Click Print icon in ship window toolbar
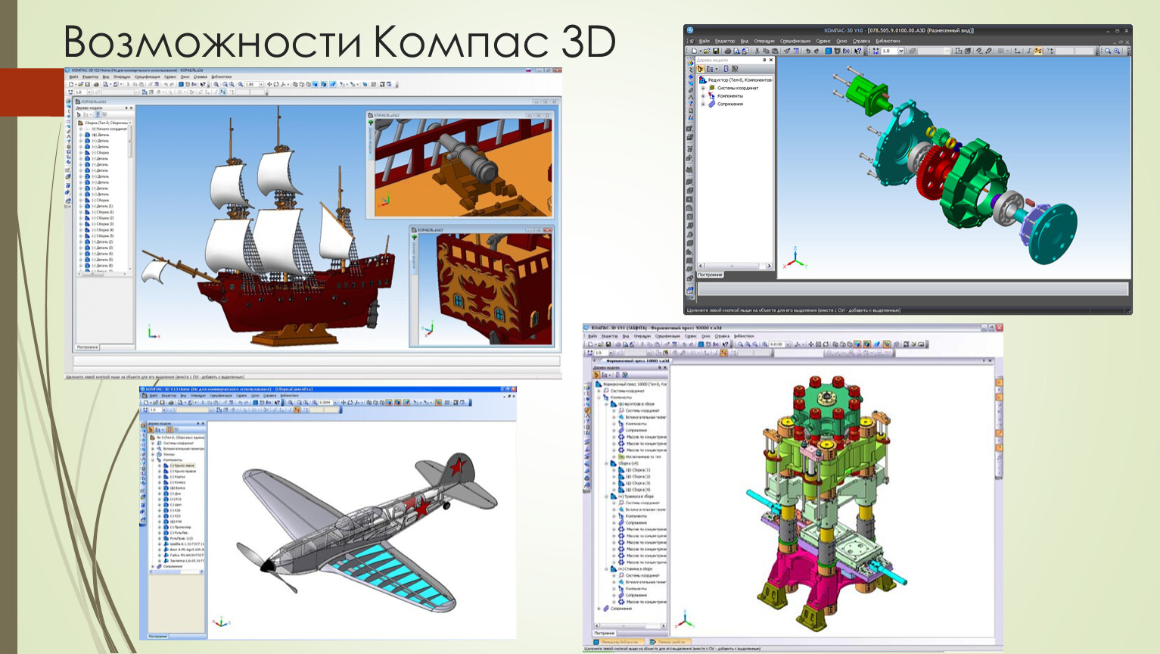 [96, 84]
